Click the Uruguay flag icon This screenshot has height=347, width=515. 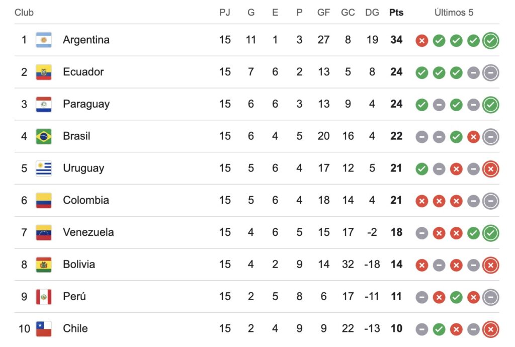pyautogui.click(x=44, y=168)
